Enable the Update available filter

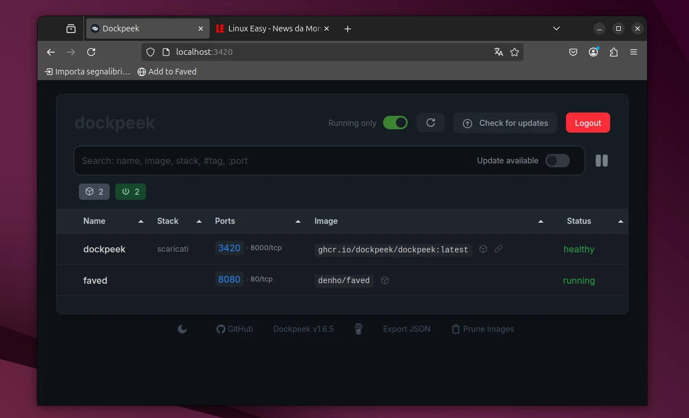pos(557,160)
